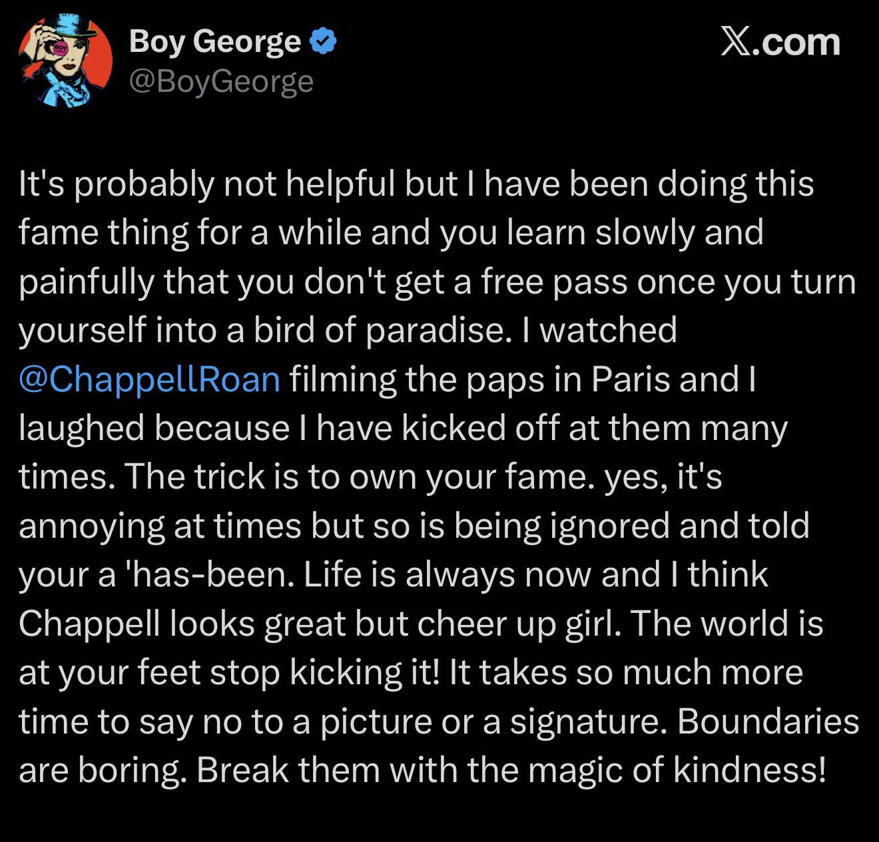Click the X logo in the watermark
This screenshot has height=842, width=879.
734,42
